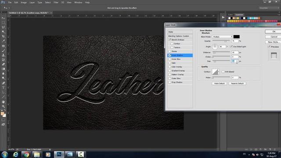The height and width of the screenshot is (158, 281).
Task: Toggle the Preview checkbox
Action: click(x=269, y=47)
